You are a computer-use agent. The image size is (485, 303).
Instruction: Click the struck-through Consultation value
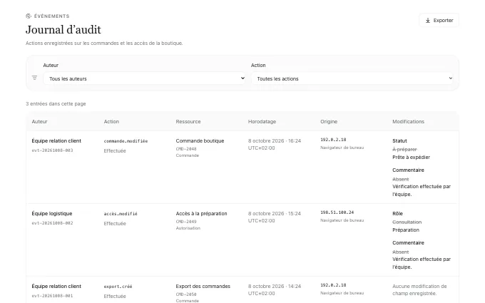click(407, 222)
